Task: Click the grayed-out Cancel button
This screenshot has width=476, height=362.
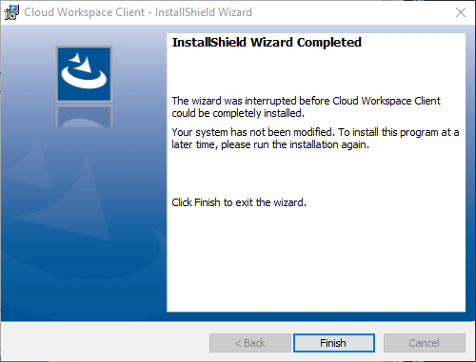Action: click(x=425, y=343)
